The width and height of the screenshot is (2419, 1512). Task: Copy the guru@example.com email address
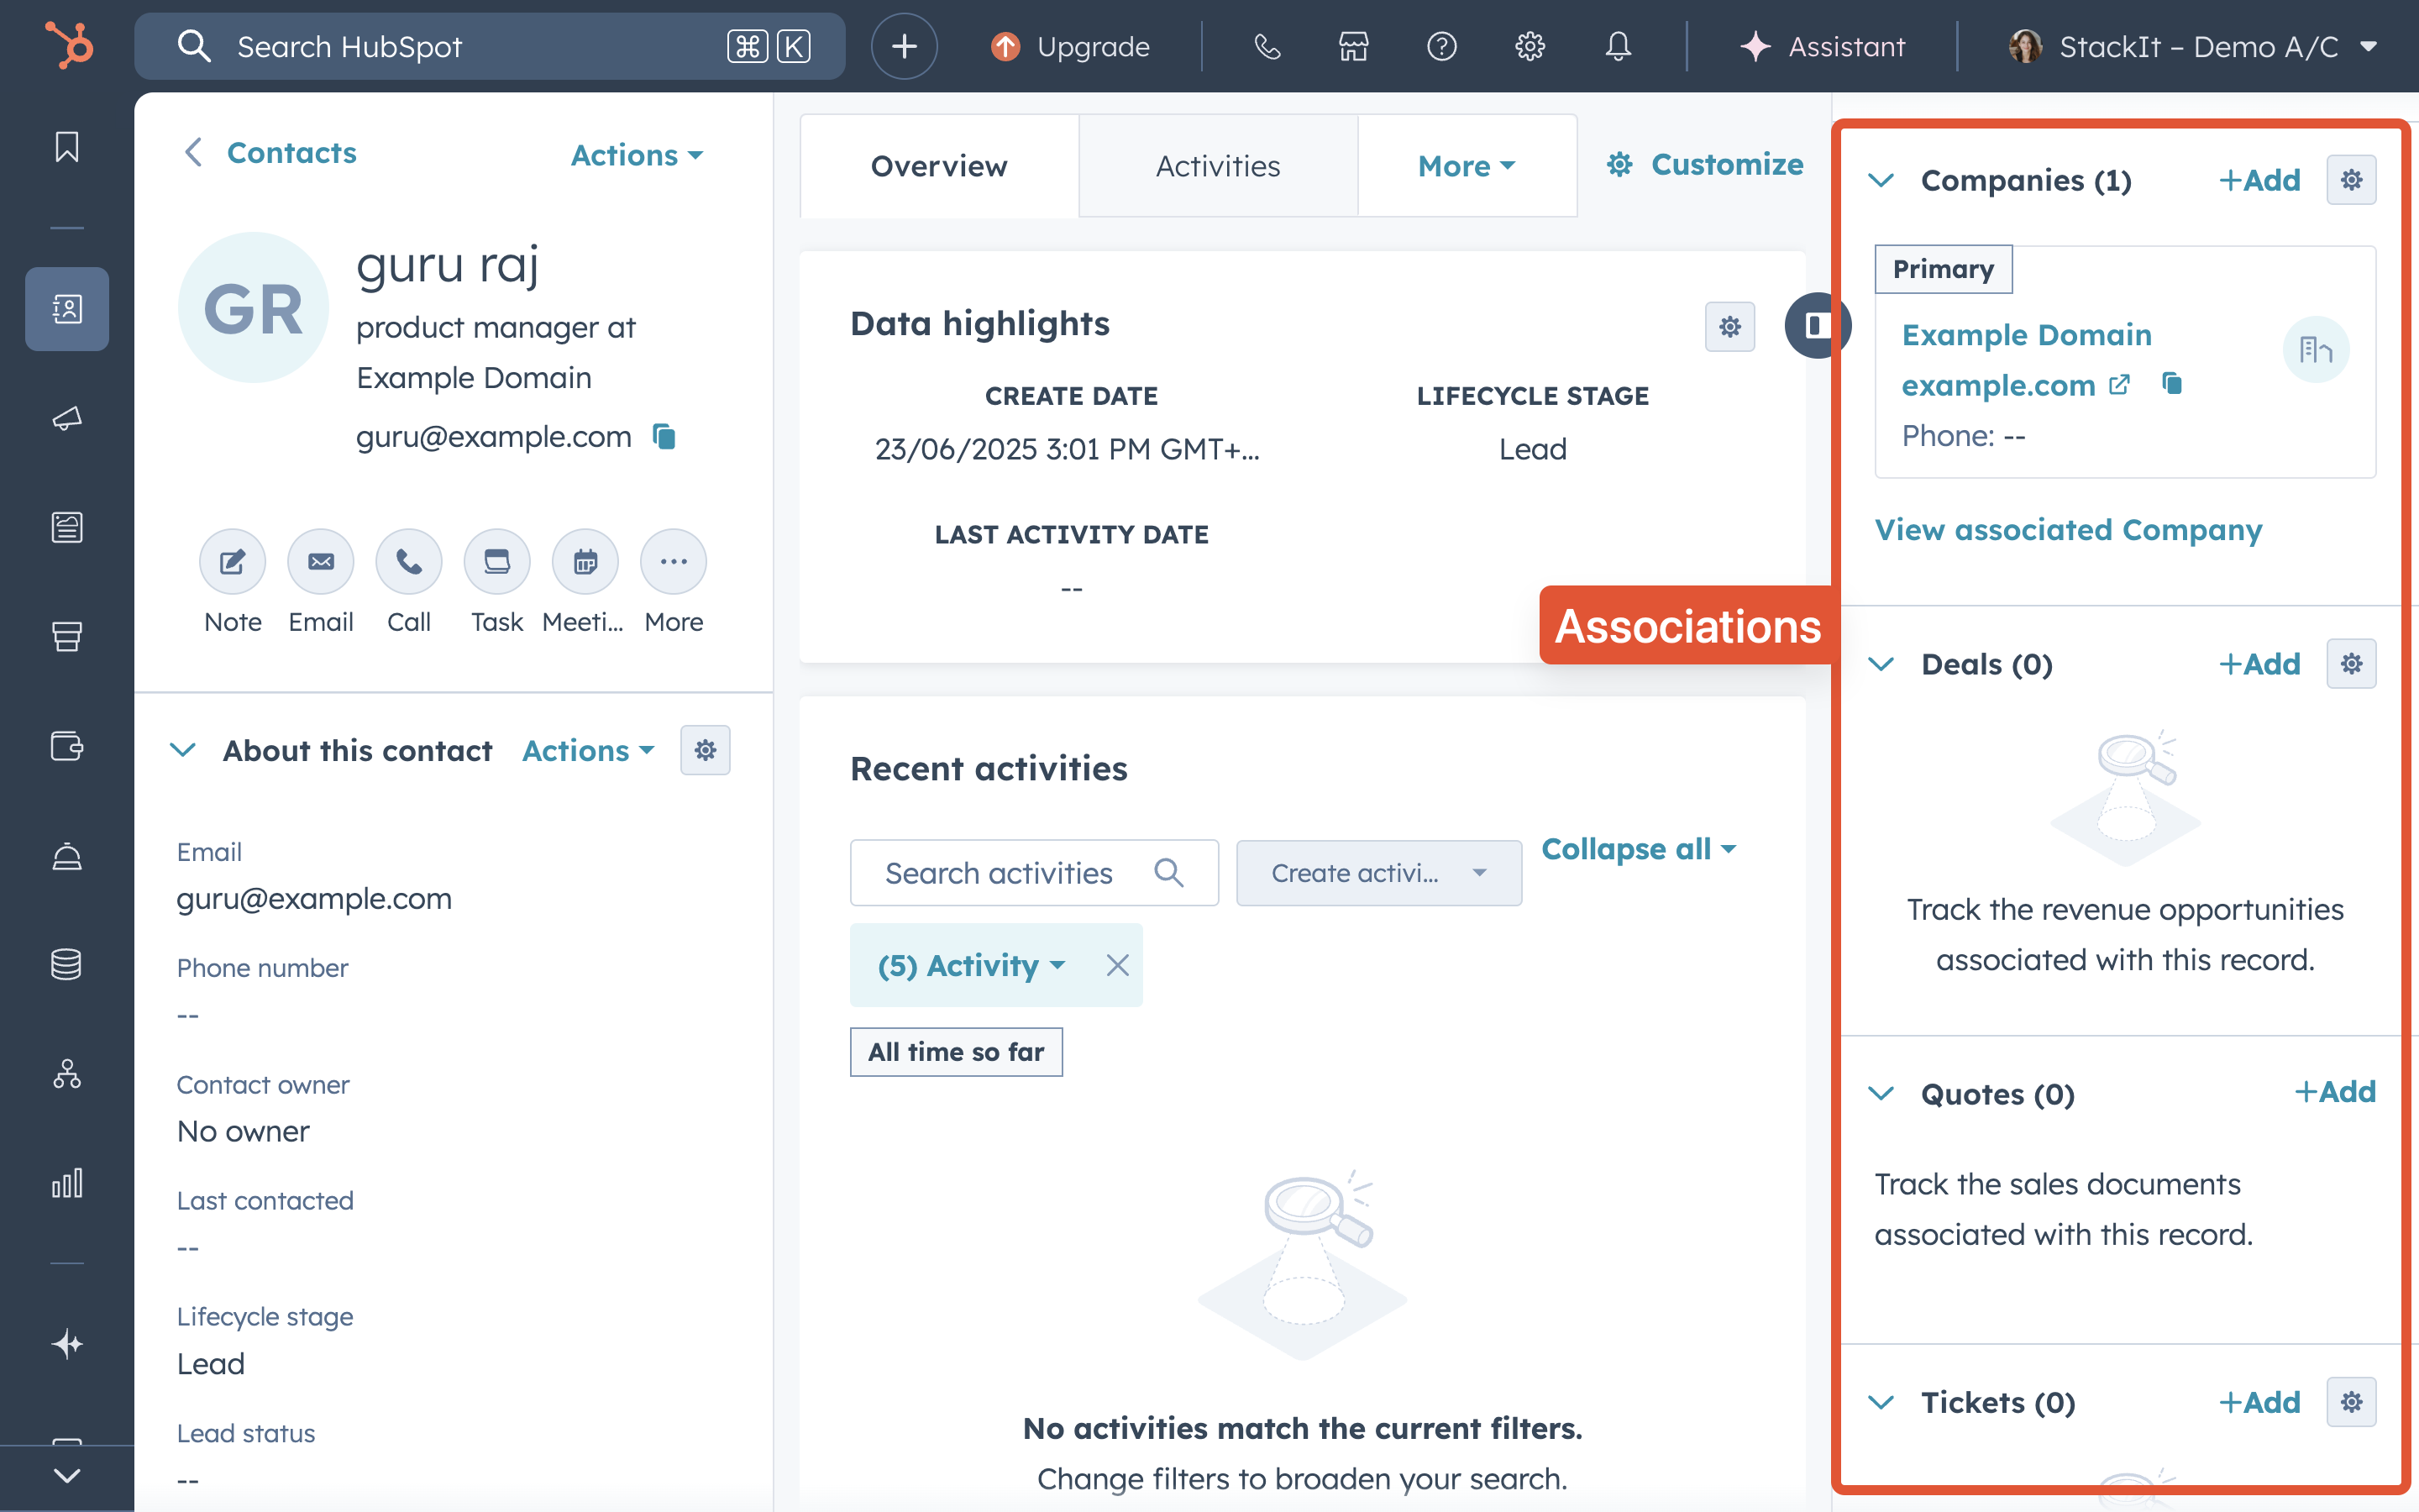tap(664, 437)
